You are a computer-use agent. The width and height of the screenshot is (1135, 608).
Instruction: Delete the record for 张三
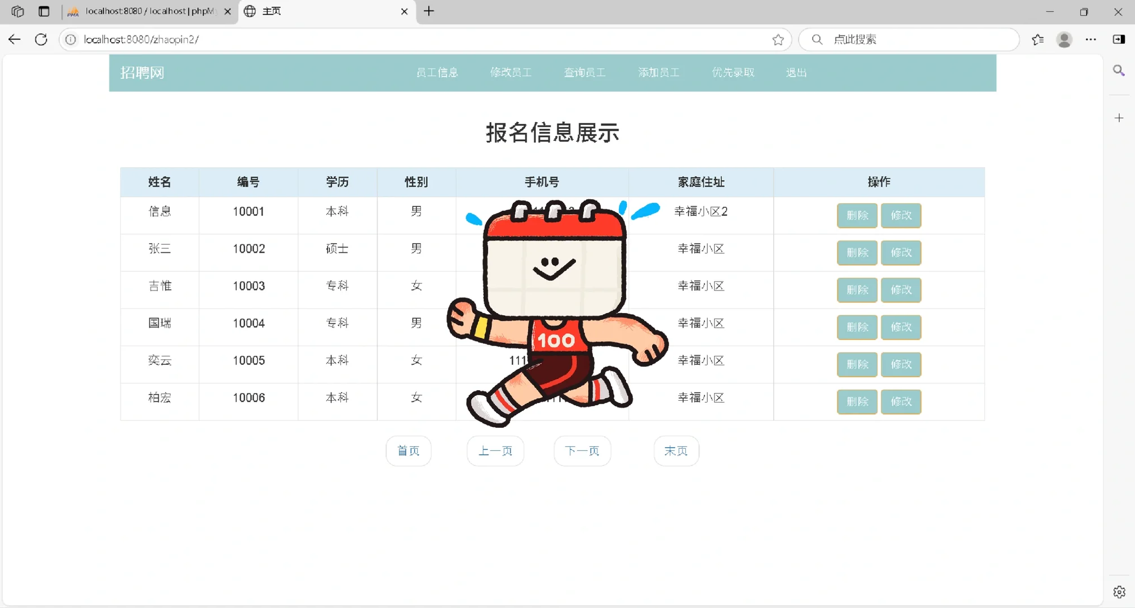857,253
